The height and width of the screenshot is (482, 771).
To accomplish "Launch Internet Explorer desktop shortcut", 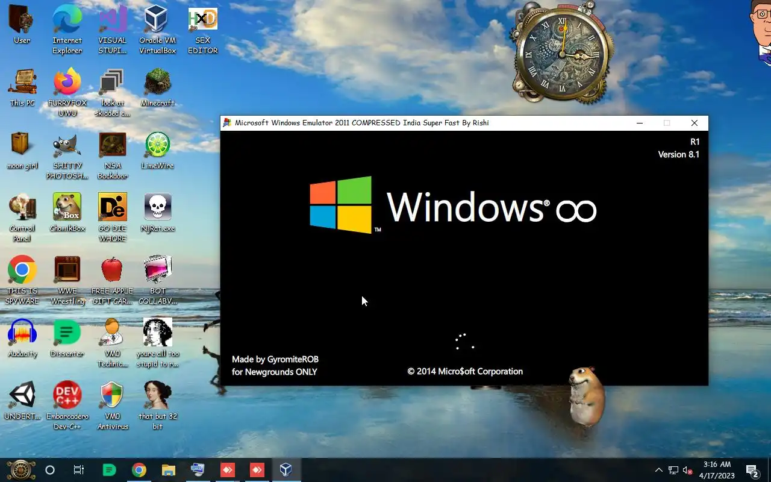I will 67,30.
